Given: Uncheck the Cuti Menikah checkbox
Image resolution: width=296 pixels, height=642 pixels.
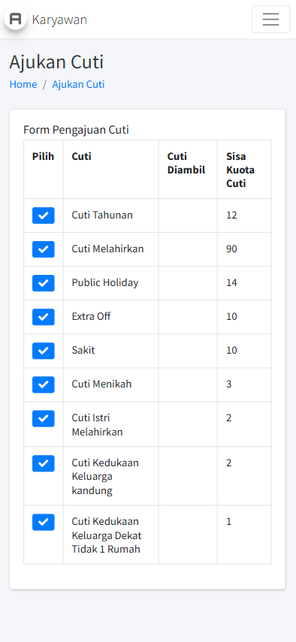Looking at the screenshot, I should [x=44, y=384].
